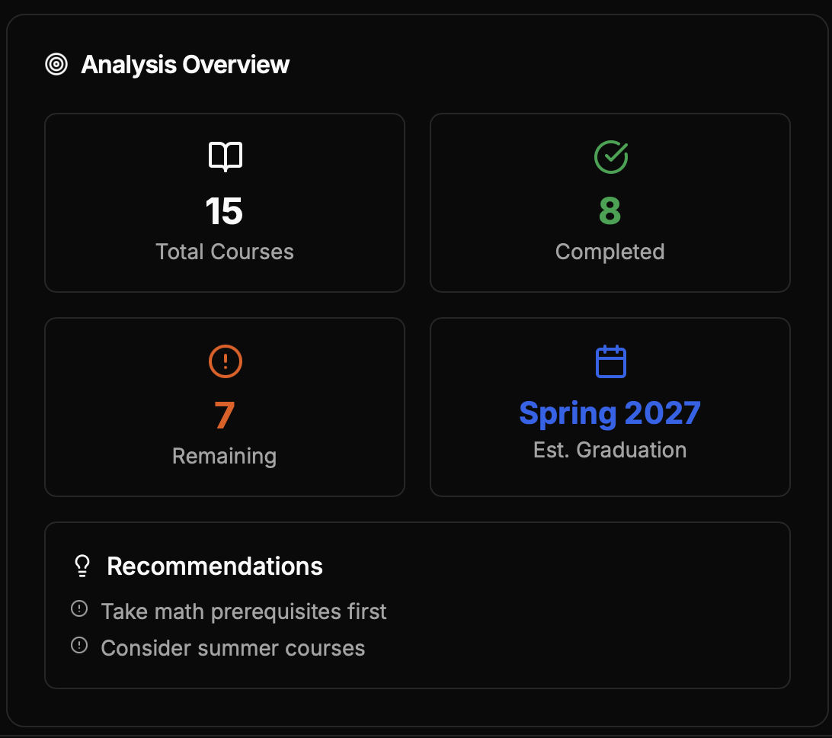Click the alert icon beside math prerequisites recommendation
Image resolution: width=832 pixels, height=738 pixels.
79,608
